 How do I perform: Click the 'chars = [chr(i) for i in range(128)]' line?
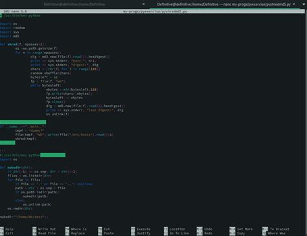[x=65, y=69]
